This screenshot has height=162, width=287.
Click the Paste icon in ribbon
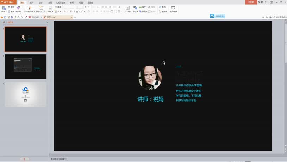point(4,8)
